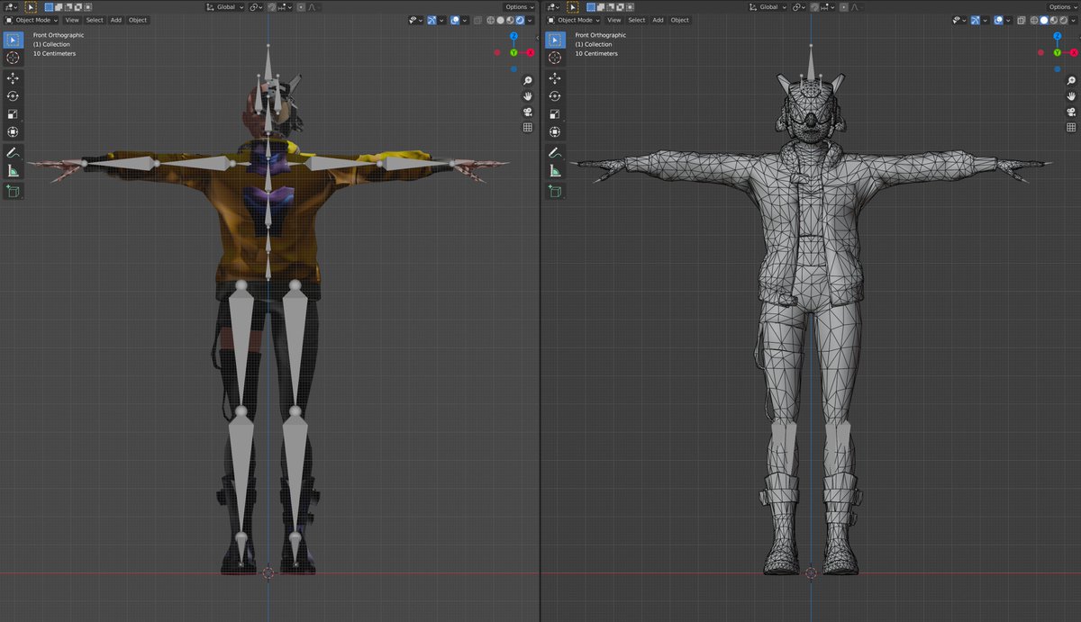Viewport: 1081px width, 622px height.
Task: Activate Select Box tool in left viewport
Action: (x=13, y=41)
